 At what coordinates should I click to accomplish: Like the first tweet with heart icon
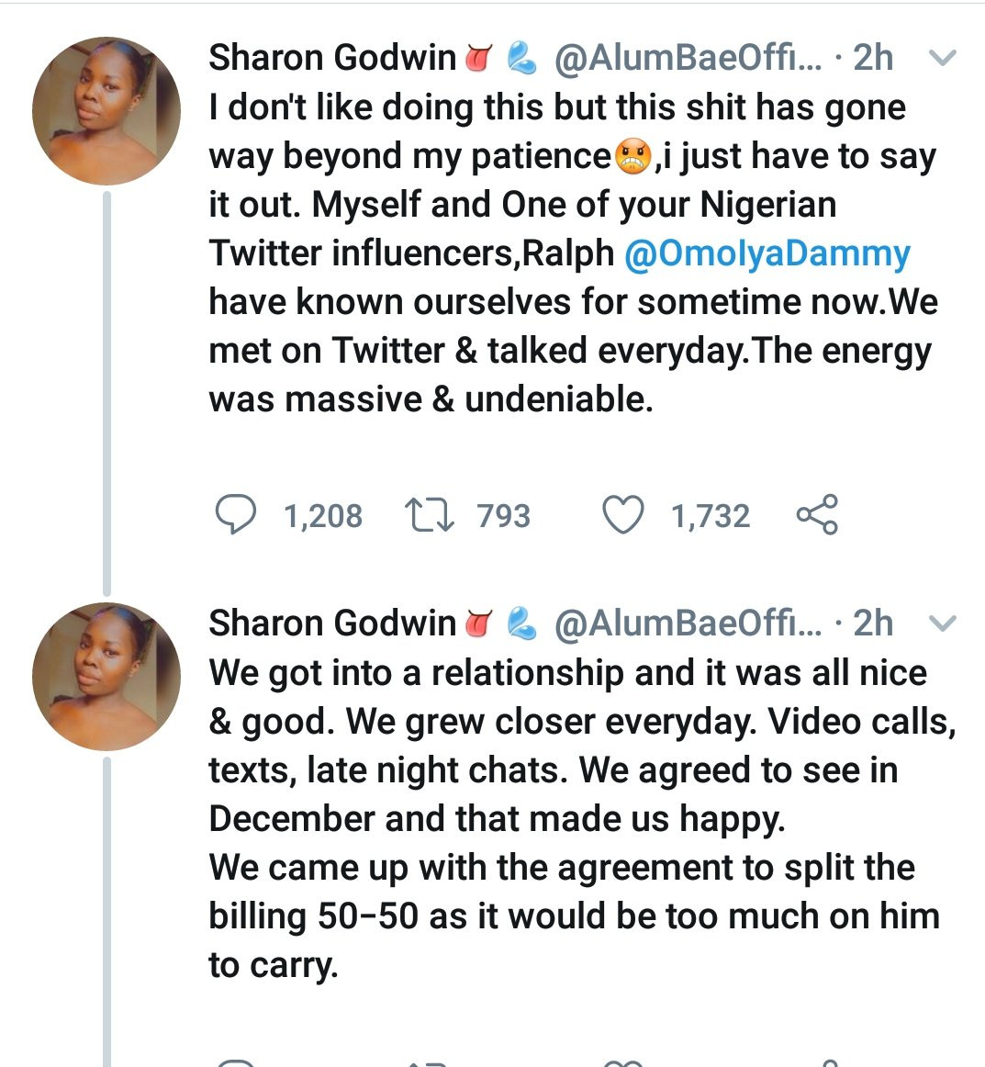[622, 515]
